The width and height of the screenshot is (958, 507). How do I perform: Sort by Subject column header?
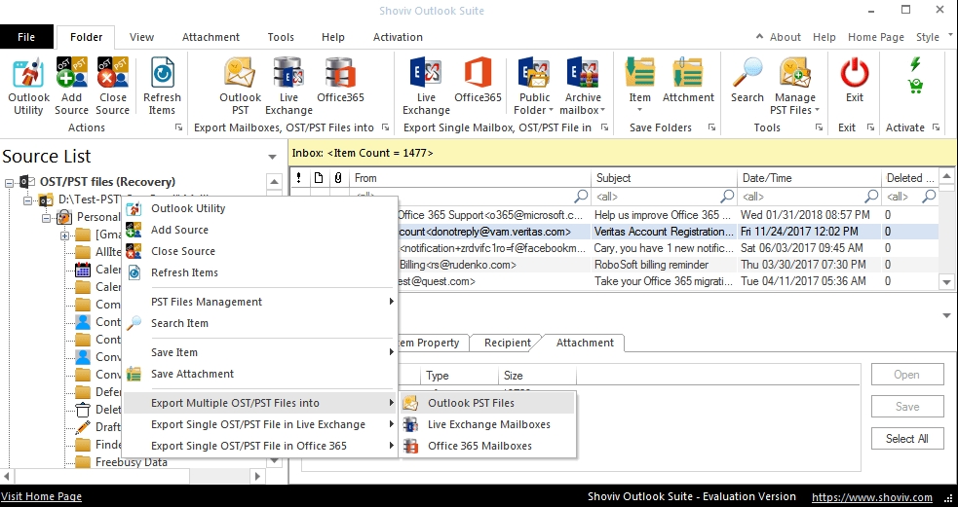click(664, 178)
